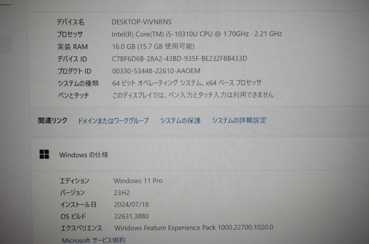Open Microsoft サービス規約 link
Image resolution: width=369 pixels, height=244 pixels.
93,240
